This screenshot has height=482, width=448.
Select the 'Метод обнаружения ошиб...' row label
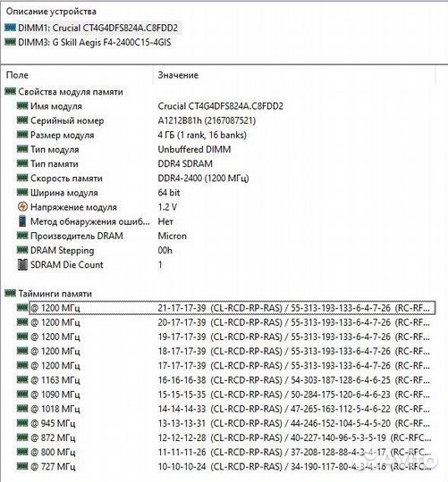(90, 221)
